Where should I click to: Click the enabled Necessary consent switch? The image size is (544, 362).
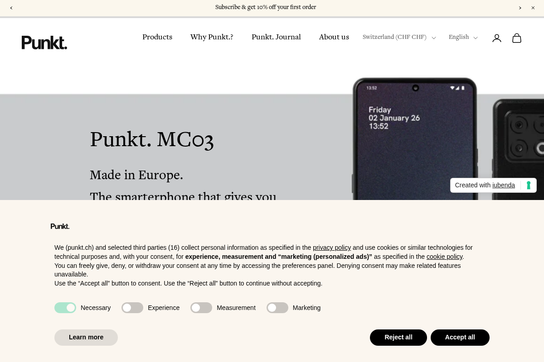pyautogui.click(x=65, y=308)
